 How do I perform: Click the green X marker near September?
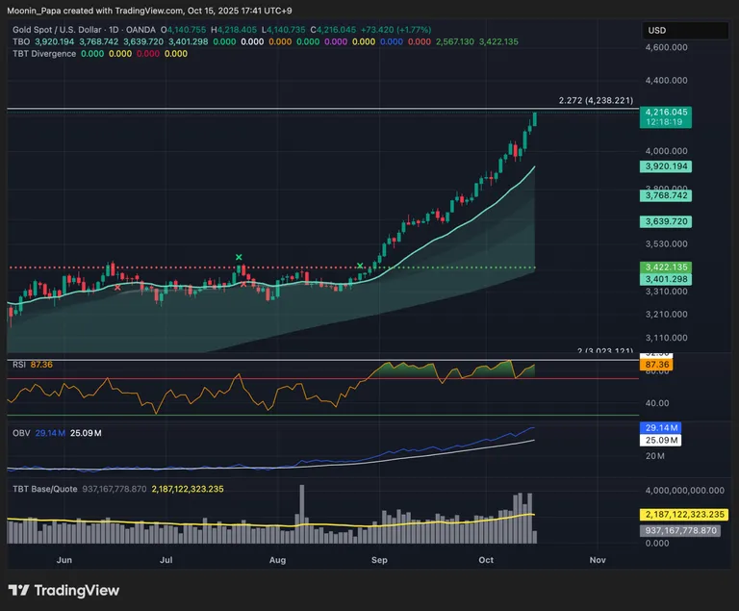(x=361, y=266)
